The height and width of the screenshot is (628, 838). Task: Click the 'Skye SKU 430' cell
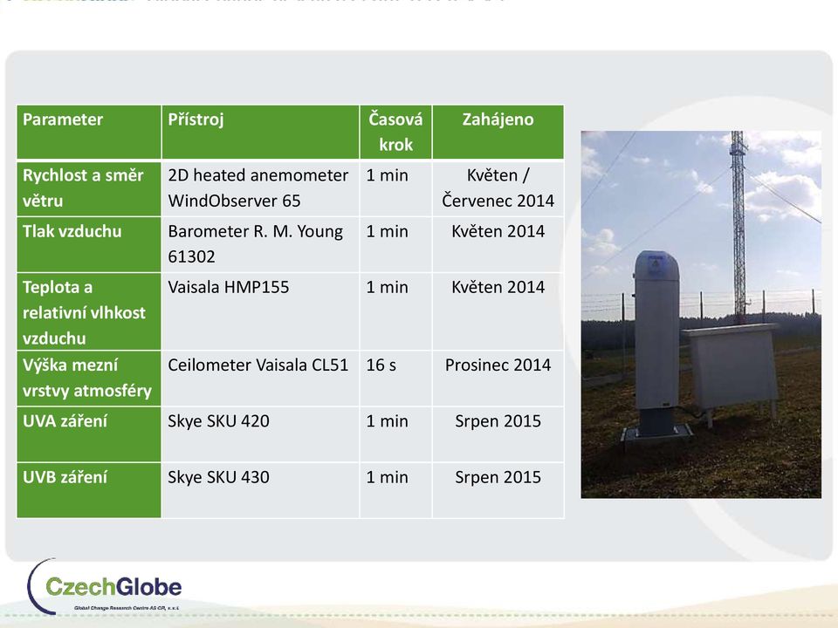[260, 490]
